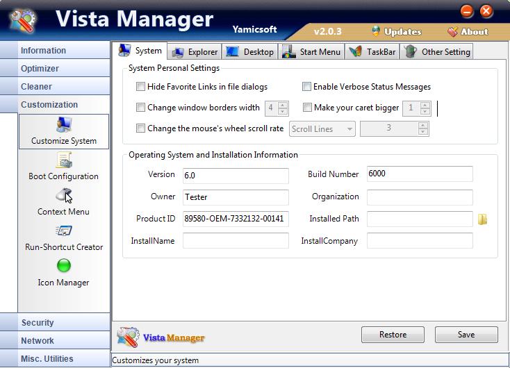Minimize the Vista Manager window
This screenshot has width=510, height=368.
467,12
